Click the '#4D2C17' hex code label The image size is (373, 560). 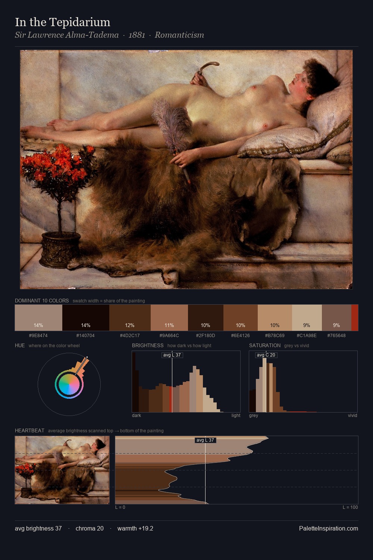point(130,335)
